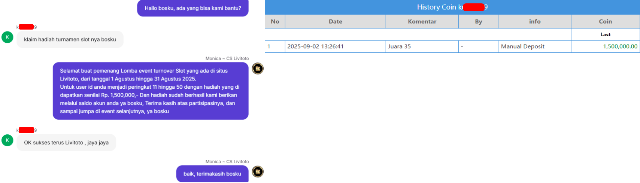Click CS Livitoto avatar beside 'baik, terimakasih bosku'
The height and width of the screenshot is (183, 640).
click(258, 172)
